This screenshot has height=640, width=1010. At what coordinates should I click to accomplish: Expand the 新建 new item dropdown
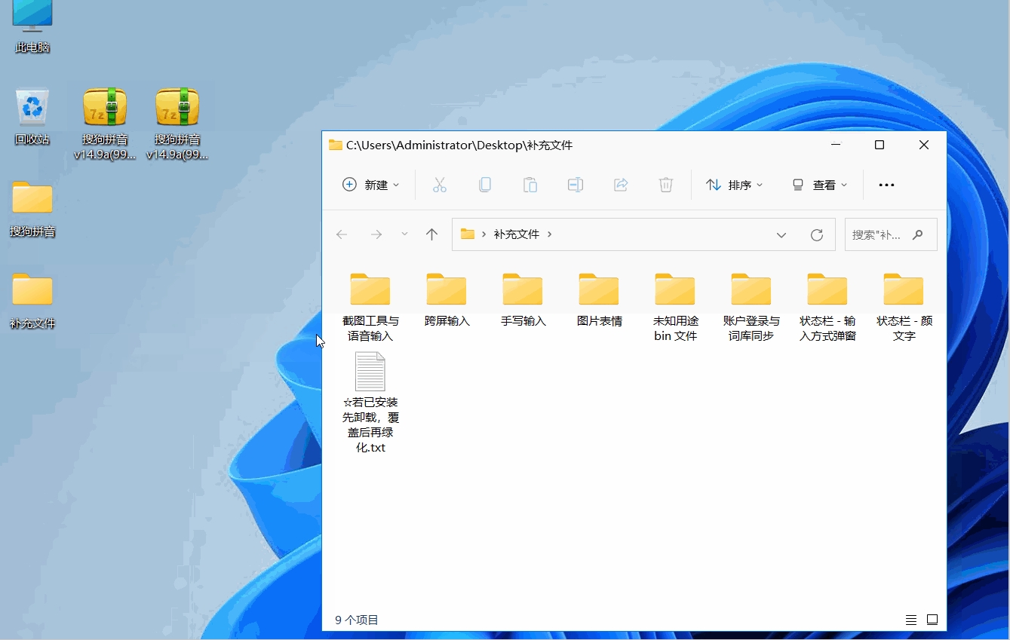[x=370, y=185]
